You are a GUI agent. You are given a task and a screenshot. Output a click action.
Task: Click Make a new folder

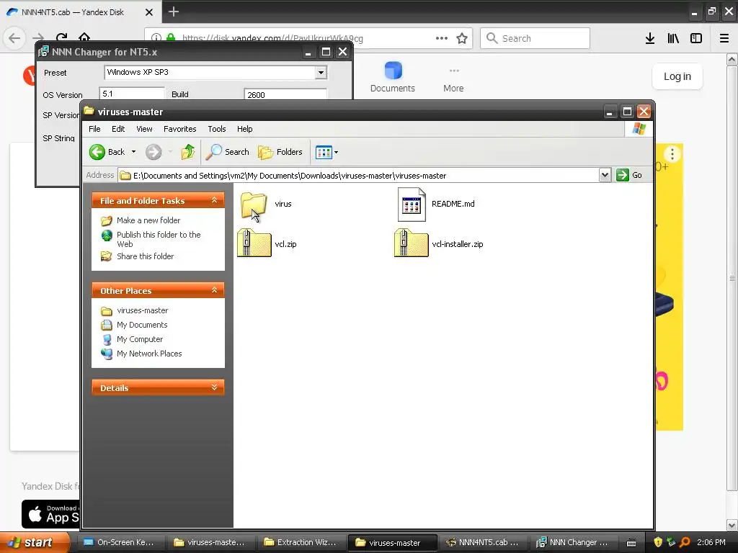click(x=148, y=220)
